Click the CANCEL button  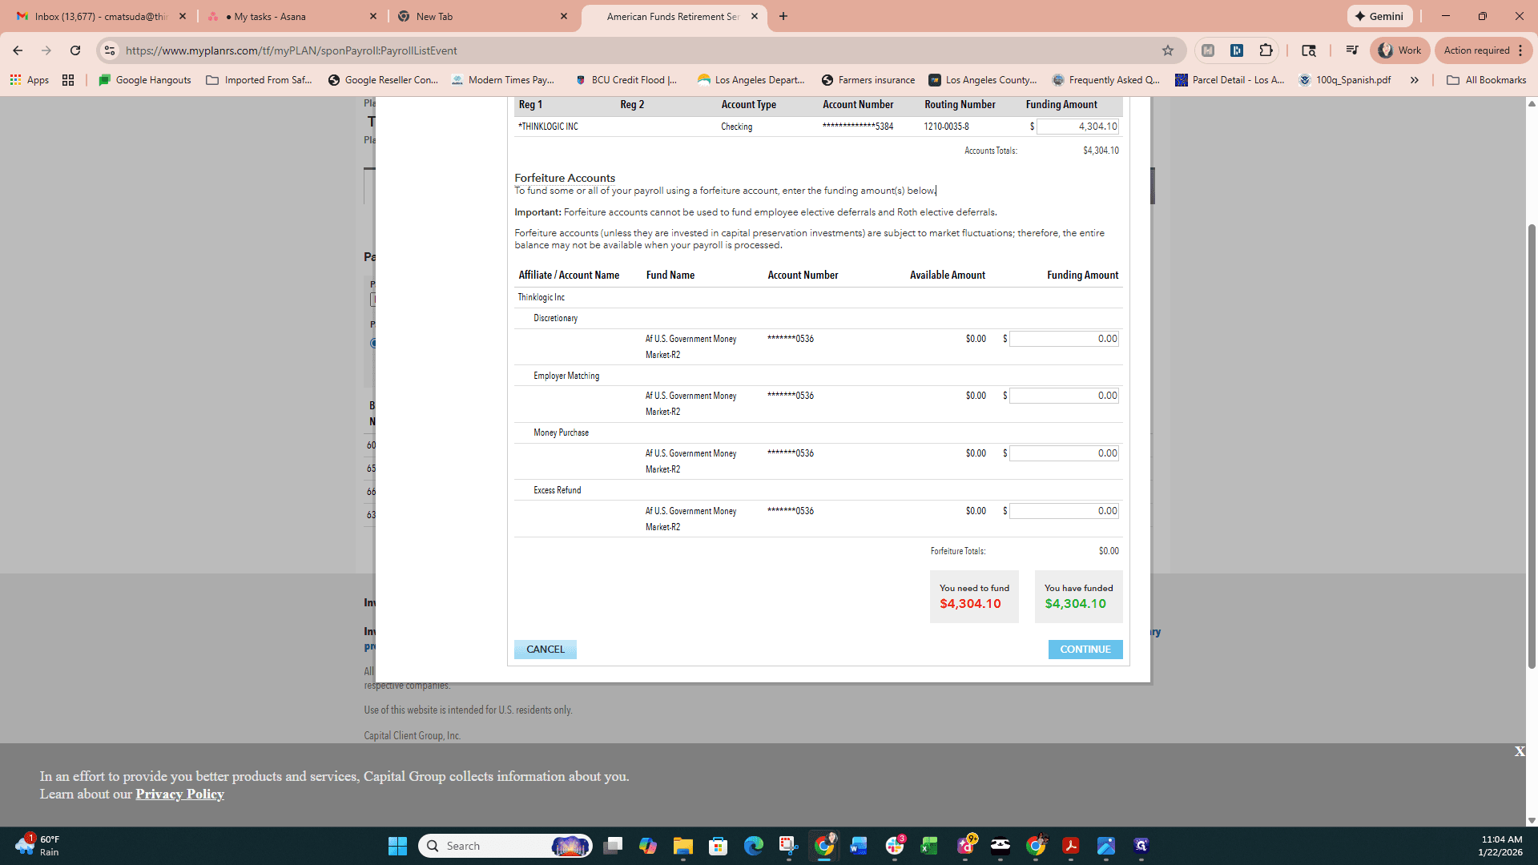click(x=546, y=650)
